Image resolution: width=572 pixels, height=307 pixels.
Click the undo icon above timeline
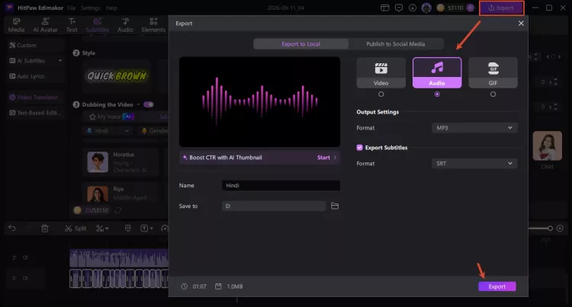(12, 229)
